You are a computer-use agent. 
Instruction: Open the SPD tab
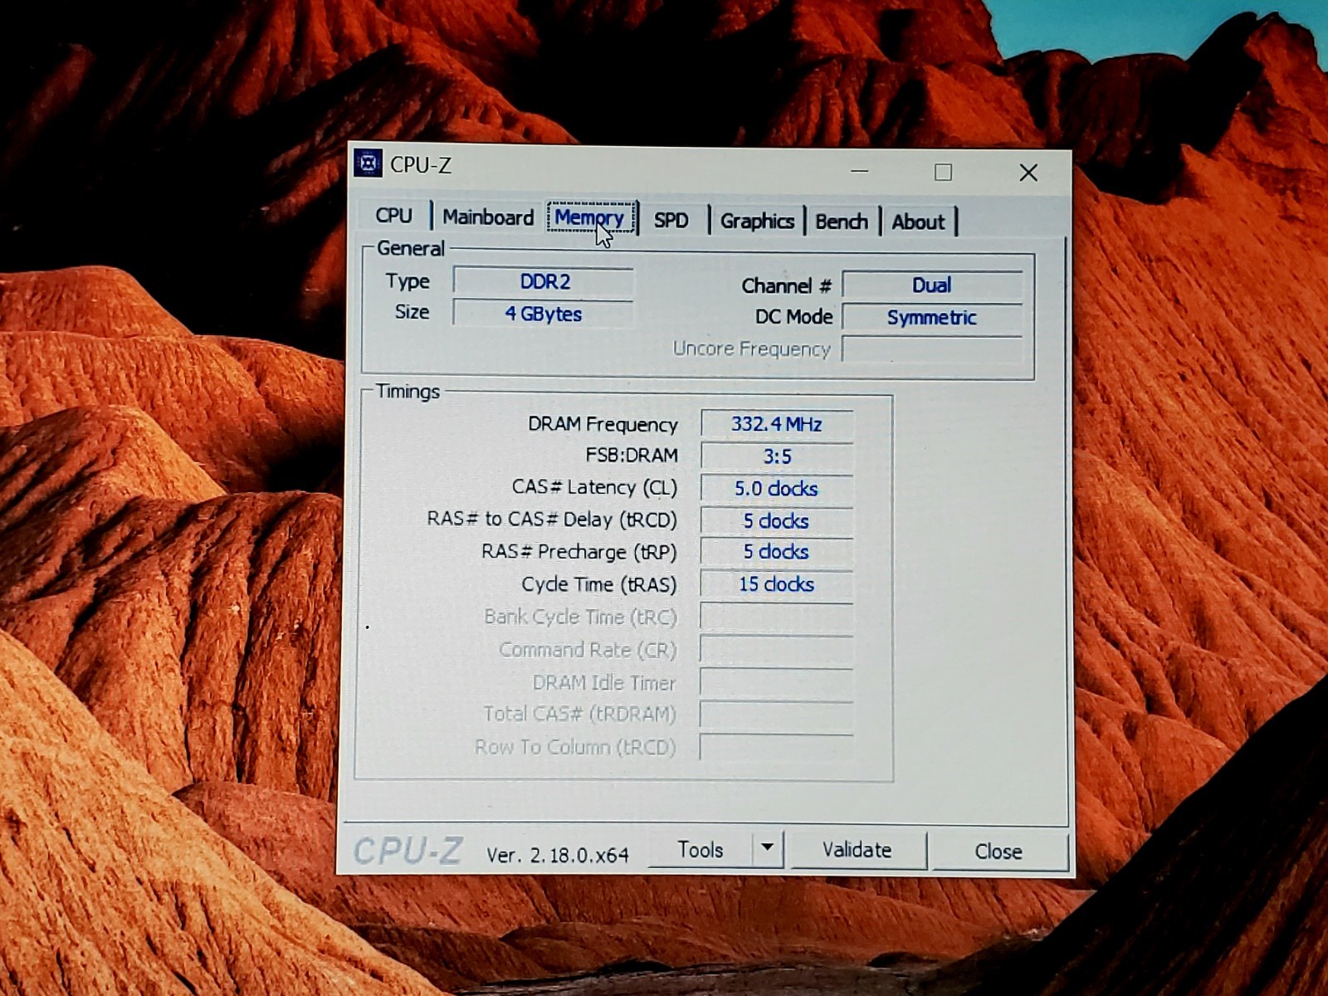[x=671, y=220]
